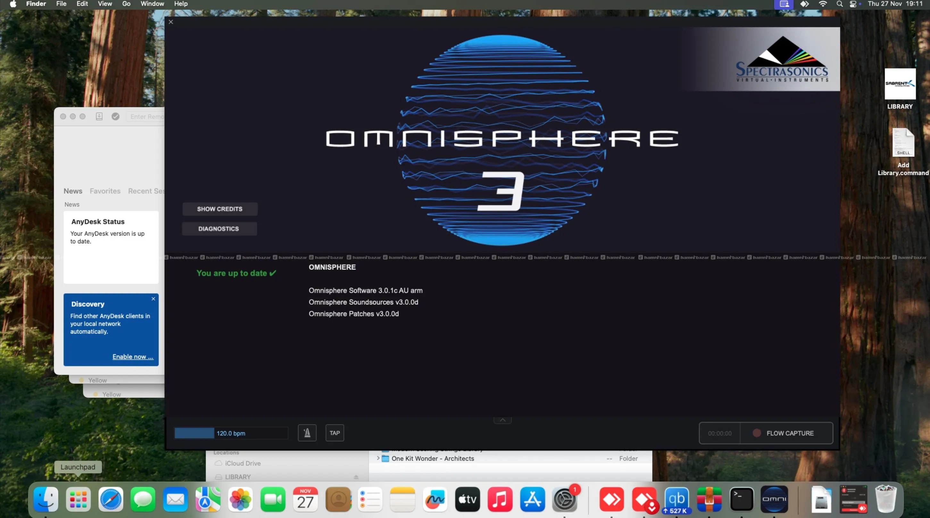Open Mail from the Dock

(176, 499)
